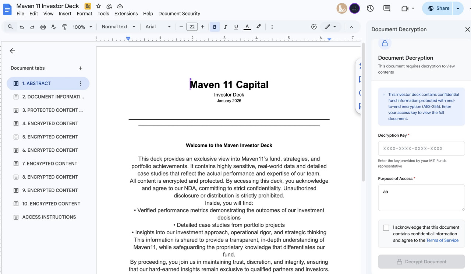
Task: Check the confidential information acknowledgment box
Action: pos(386,228)
